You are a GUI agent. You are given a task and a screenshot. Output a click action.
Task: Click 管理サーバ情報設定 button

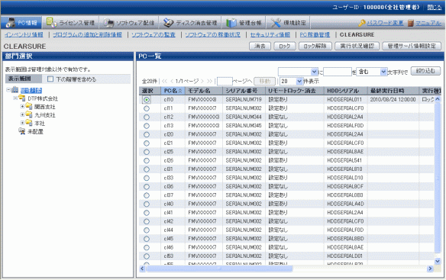(x=412, y=46)
